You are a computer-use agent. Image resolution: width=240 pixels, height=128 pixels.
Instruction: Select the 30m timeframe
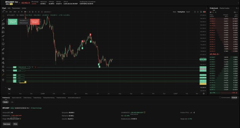15,12
